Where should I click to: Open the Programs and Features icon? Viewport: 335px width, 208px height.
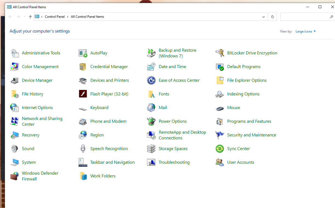pos(220,121)
